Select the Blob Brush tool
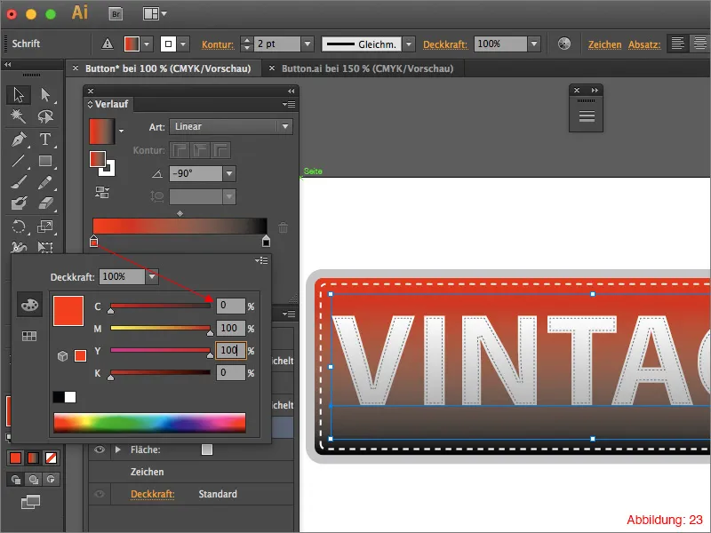711x533 pixels. point(19,203)
